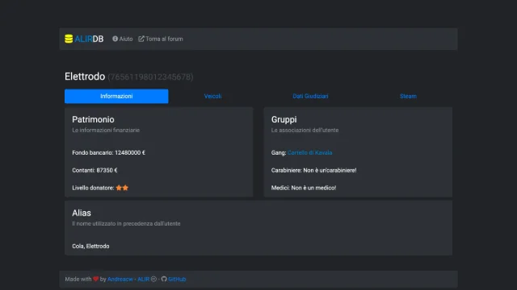Image resolution: width=517 pixels, height=290 pixels.
Task: Open the Dati Giudiziari tab
Action: tap(310, 97)
